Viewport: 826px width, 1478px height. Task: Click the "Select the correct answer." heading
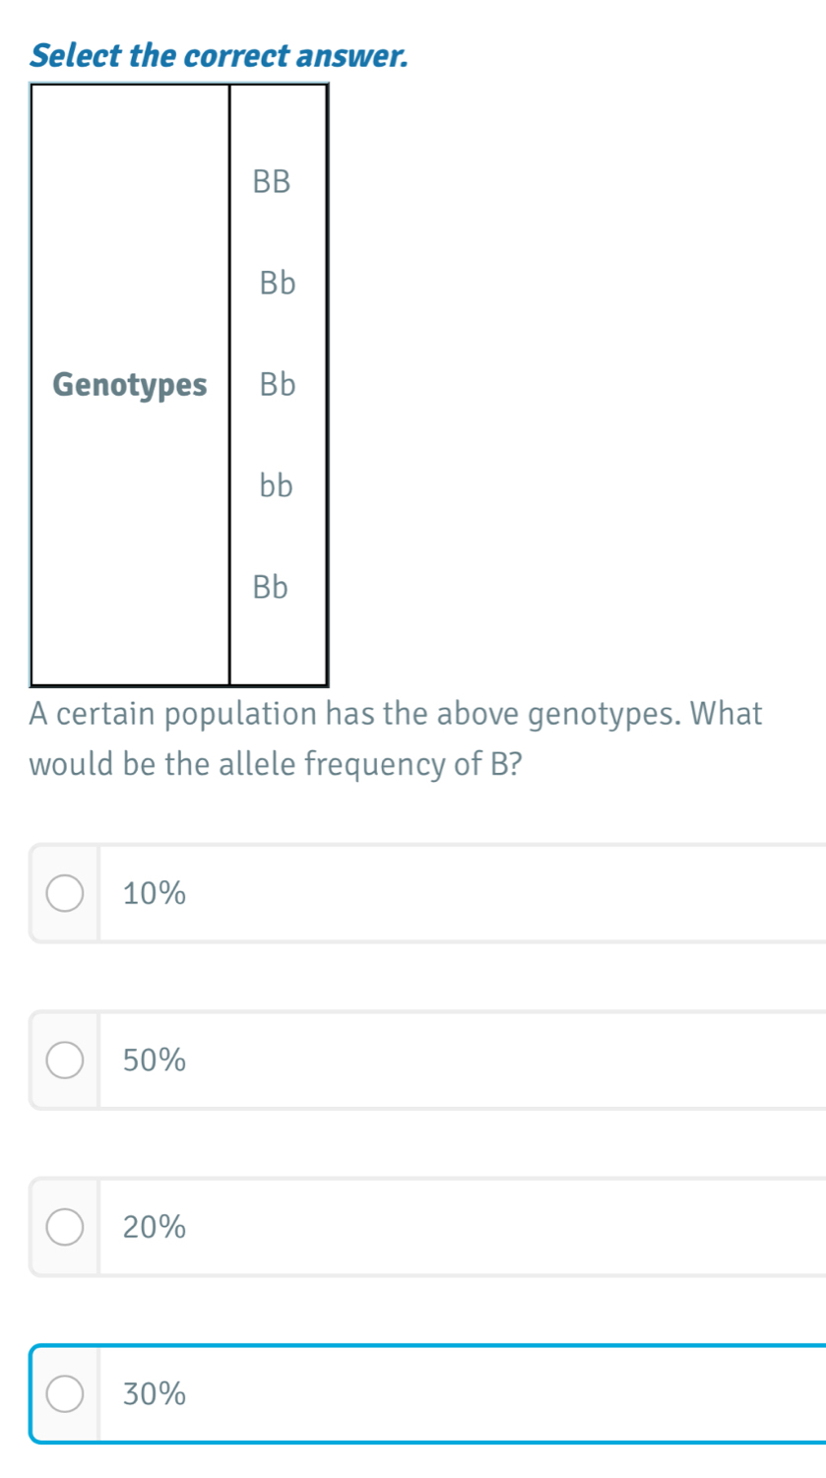tap(219, 57)
